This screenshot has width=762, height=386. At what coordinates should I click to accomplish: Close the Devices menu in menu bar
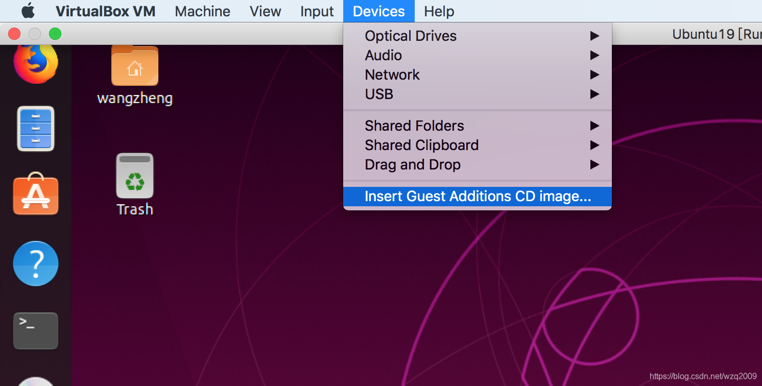pos(379,11)
